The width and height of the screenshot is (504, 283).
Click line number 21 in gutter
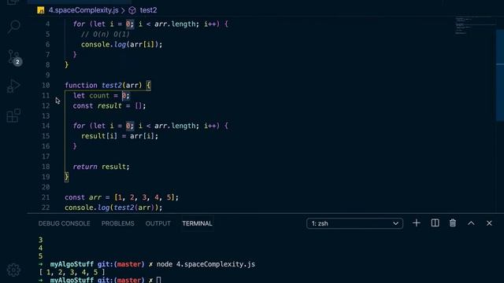tap(46, 197)
